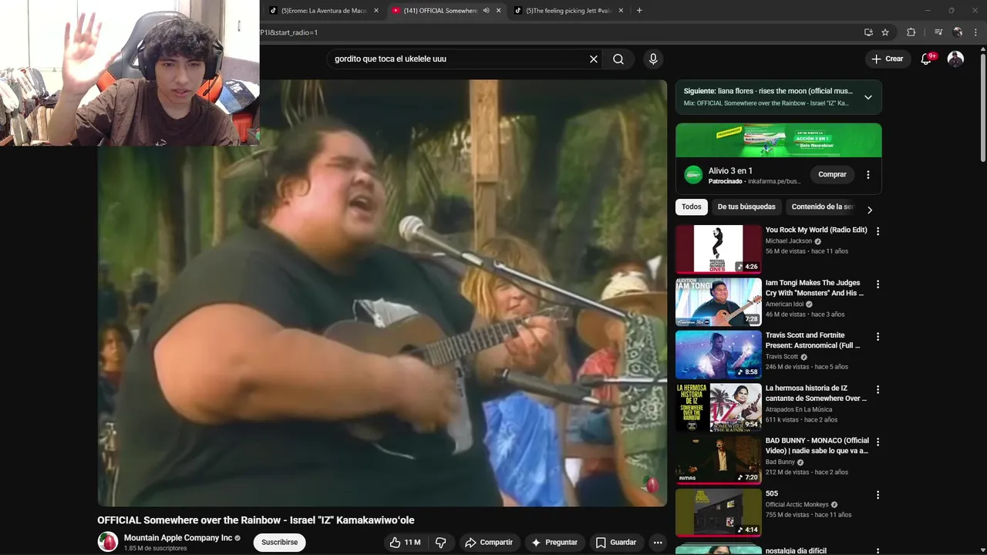Open options for You Rock My World
Image resolution: width=987 pixels, height=555 pixels.
[878, 231]
